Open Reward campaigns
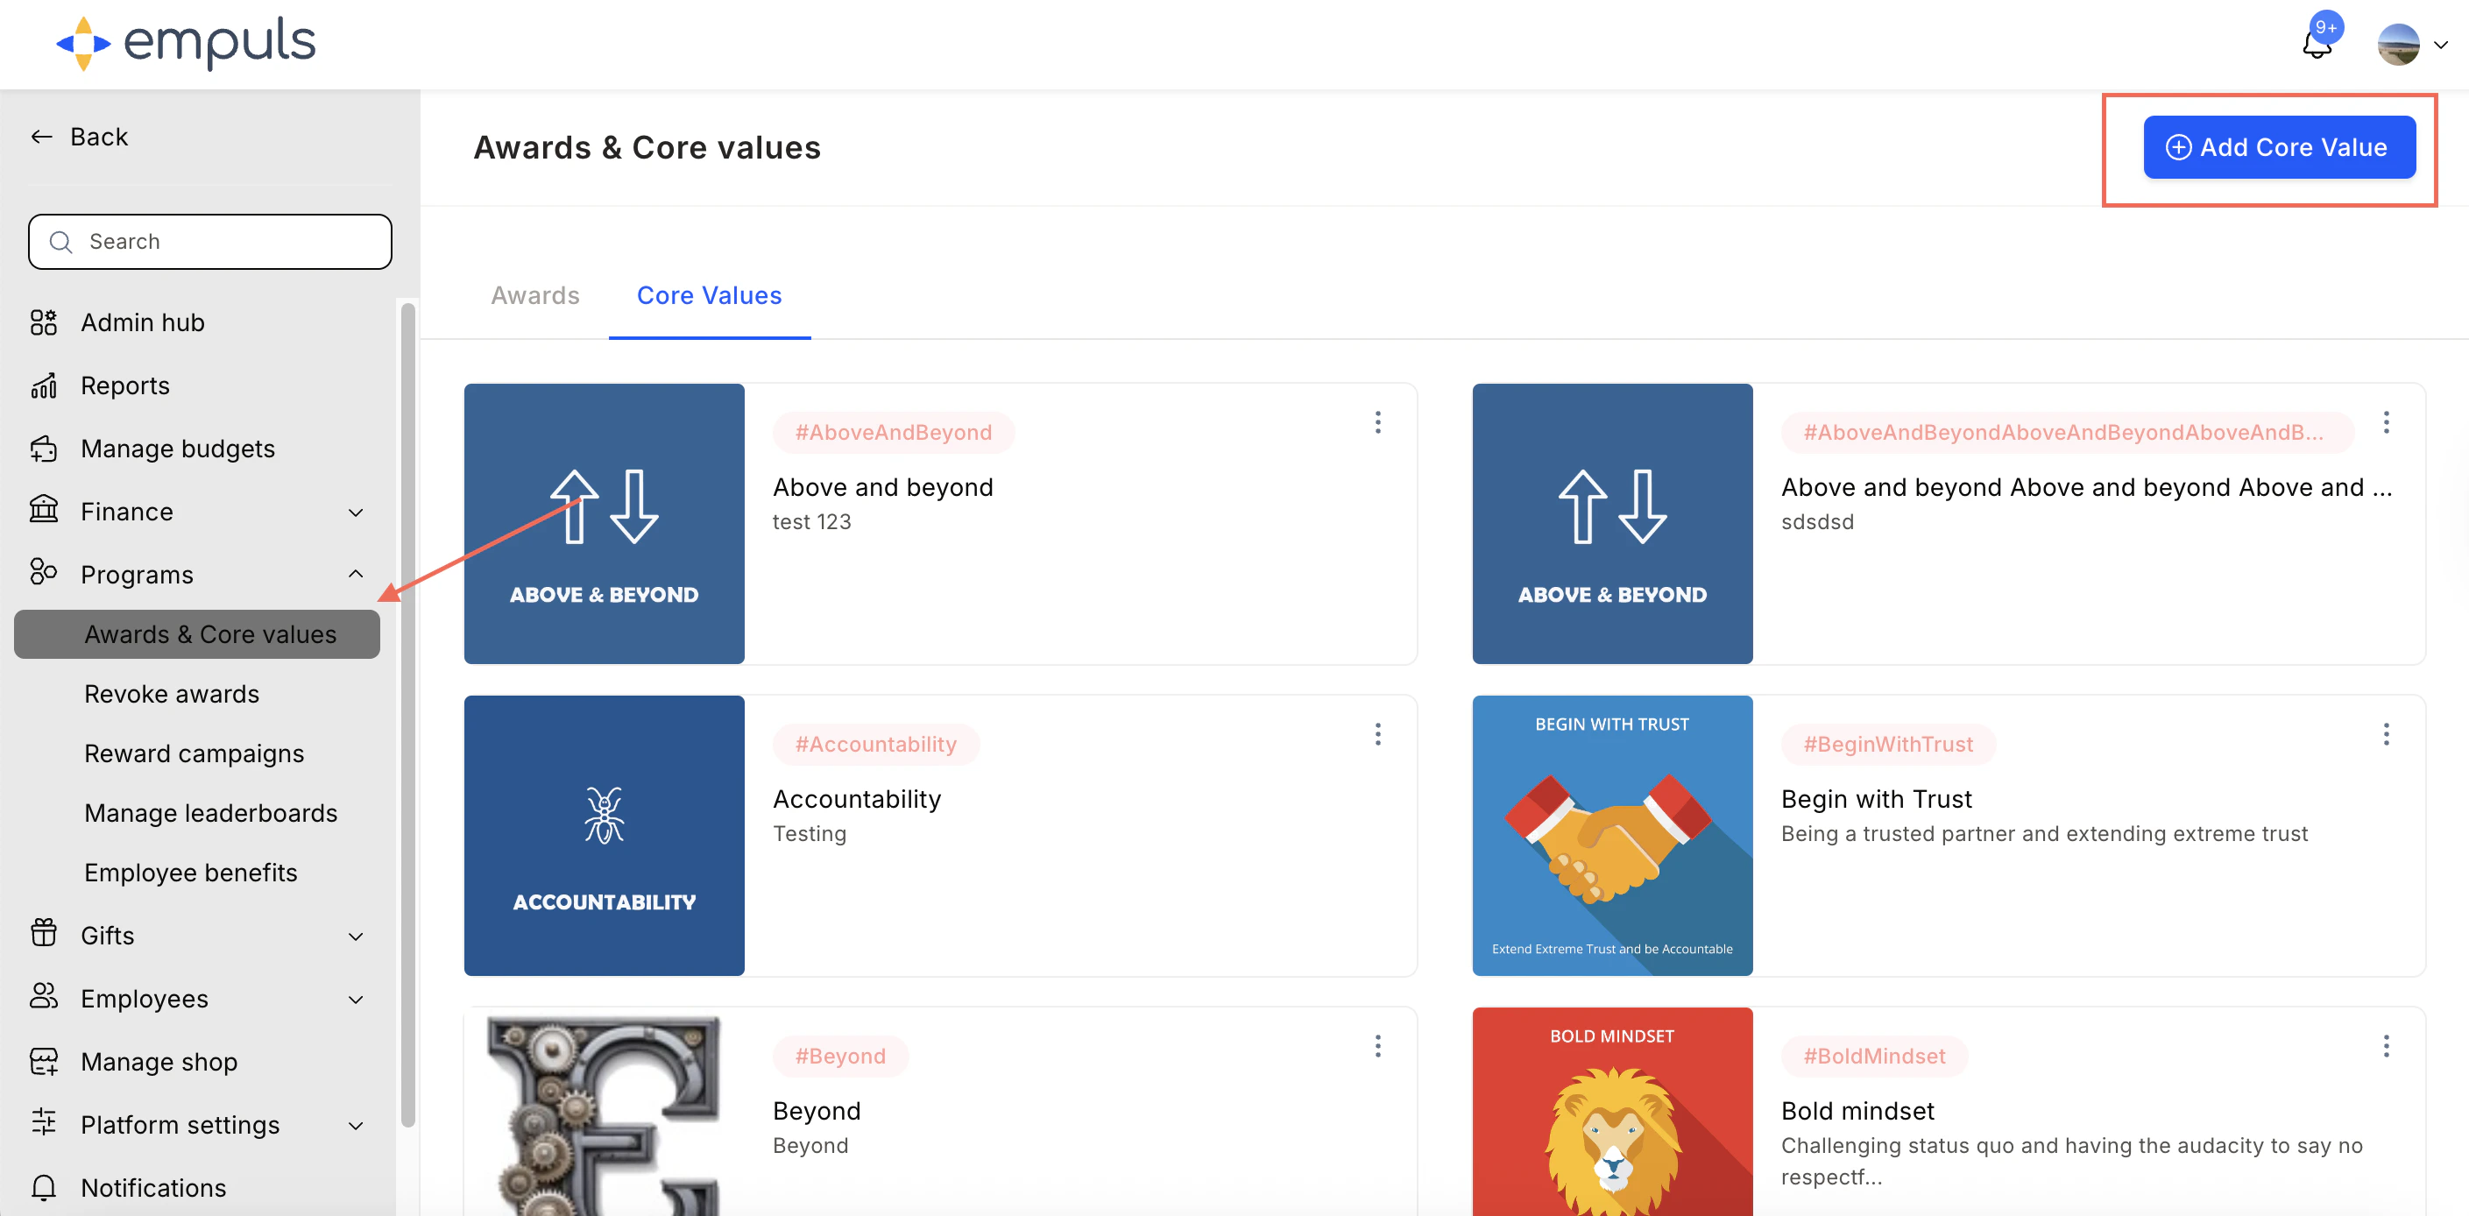2469x1216 pixels. (195, 754)
